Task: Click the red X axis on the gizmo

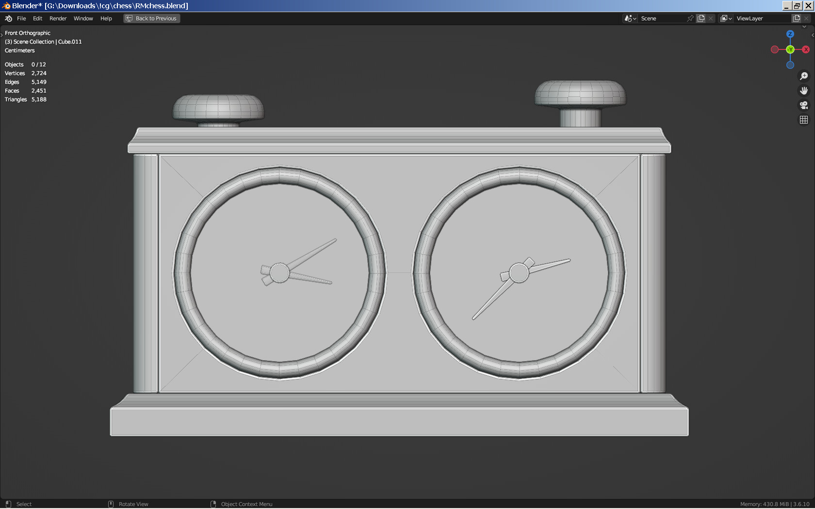Action: pos(806,49)
